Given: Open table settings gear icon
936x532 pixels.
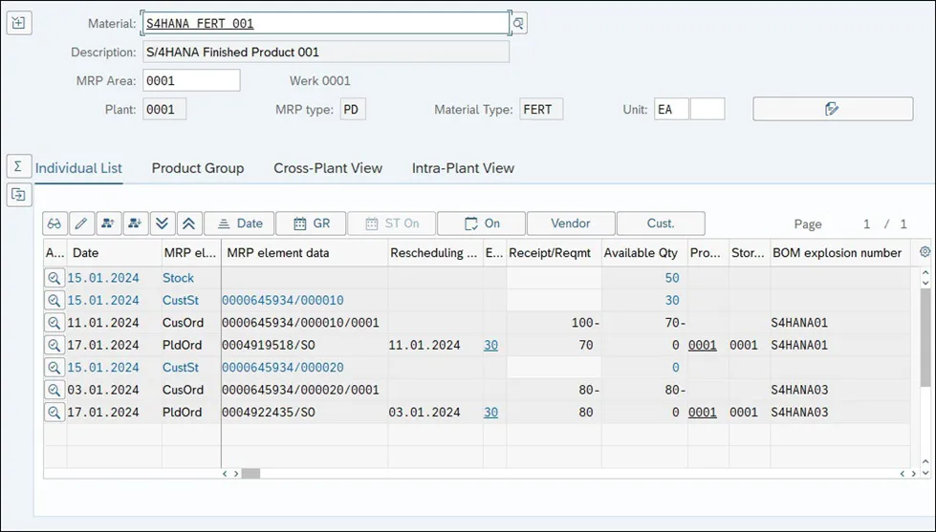Looking at the screenshot, I should click(925, 252).
